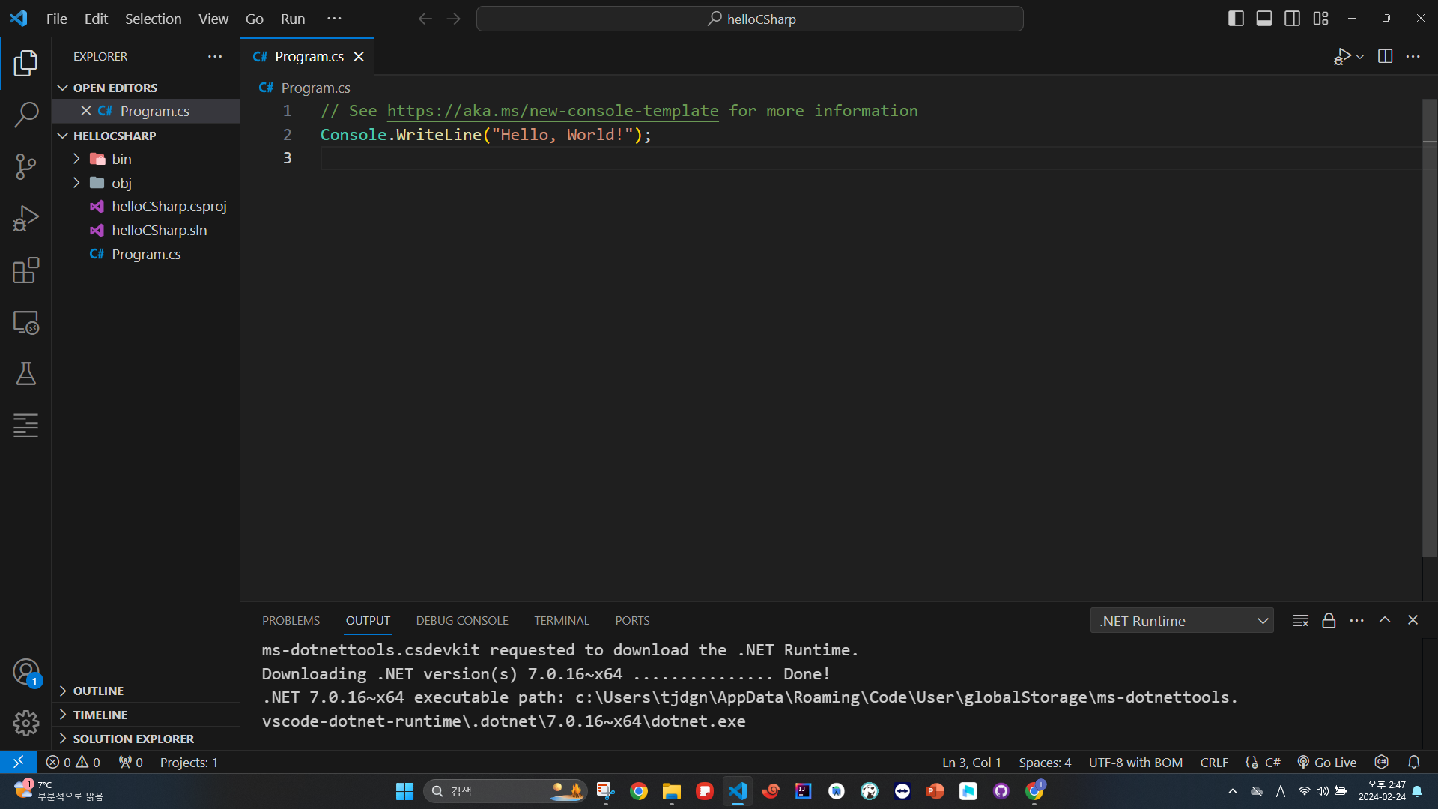Open File Explorer from the taskbar

coord(671,791)
